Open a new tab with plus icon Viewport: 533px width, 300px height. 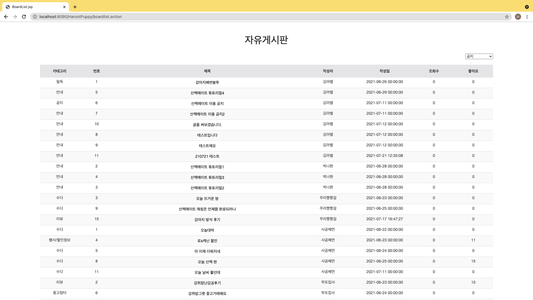(75, 7)
